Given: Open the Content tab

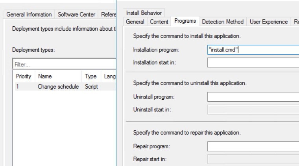Looking at the screenshot, I should pos(159,22).
